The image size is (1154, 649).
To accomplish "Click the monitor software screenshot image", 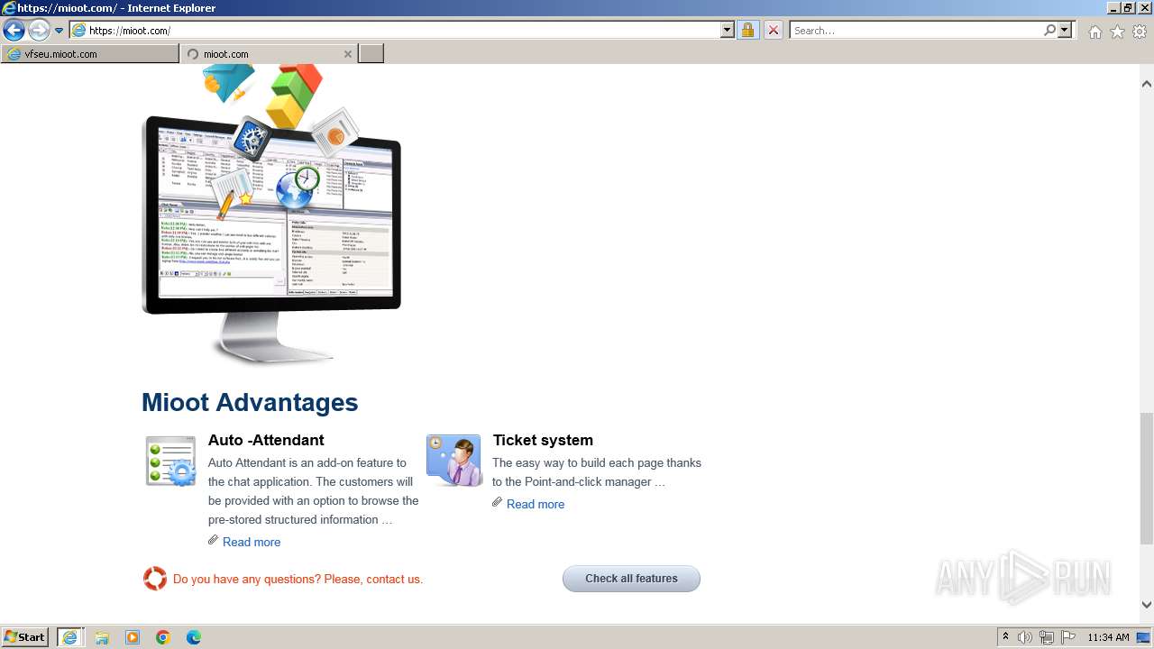I will (x=271, y=214).
